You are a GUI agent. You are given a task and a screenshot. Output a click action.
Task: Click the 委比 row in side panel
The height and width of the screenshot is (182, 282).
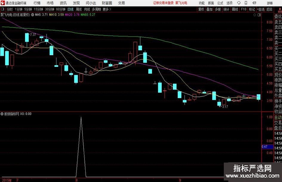tap(278, 16)
